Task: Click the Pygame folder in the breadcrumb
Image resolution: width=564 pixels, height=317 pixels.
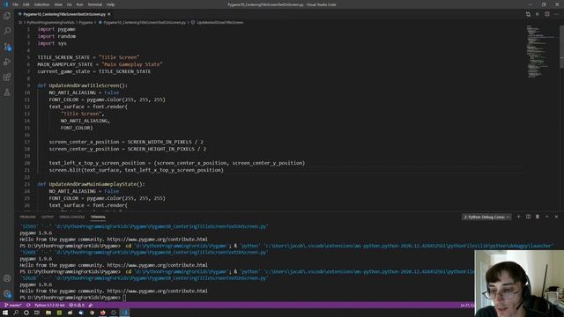Action: 85,22
